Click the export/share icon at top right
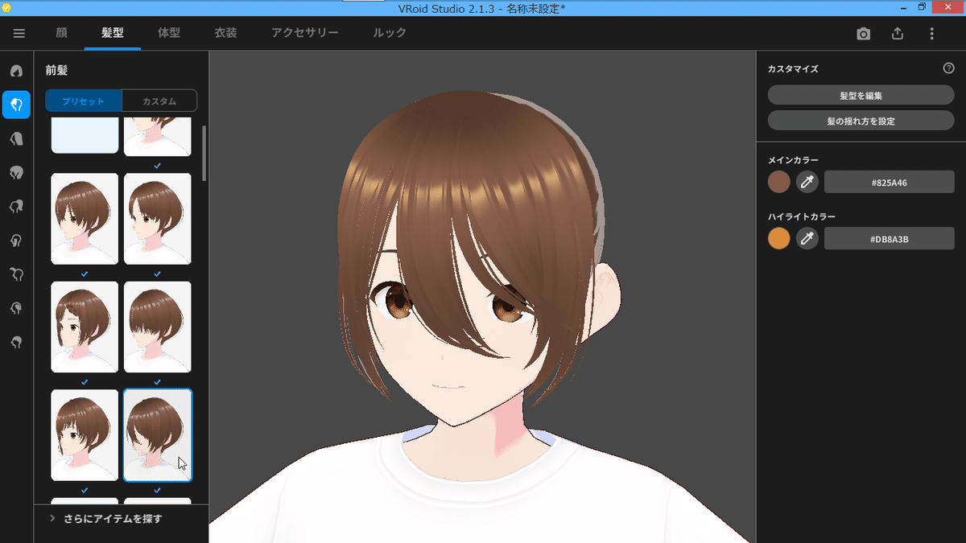 click(x=897, y=34)
